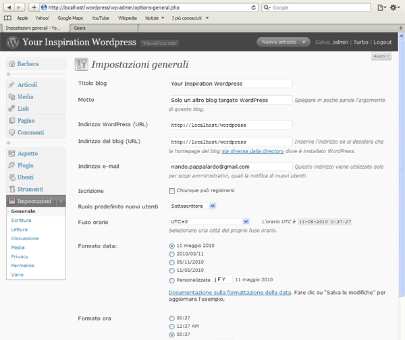Viewport: 405px width, 340px height.
Task: Click the browser back arrow button
Action: (9, 7)
